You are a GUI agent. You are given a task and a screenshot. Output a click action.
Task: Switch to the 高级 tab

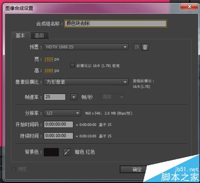40,36
